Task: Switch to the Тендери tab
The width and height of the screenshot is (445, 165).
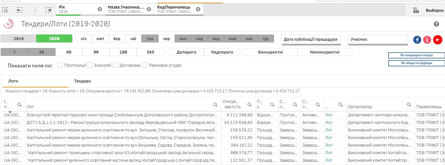Action: point(83,81)
